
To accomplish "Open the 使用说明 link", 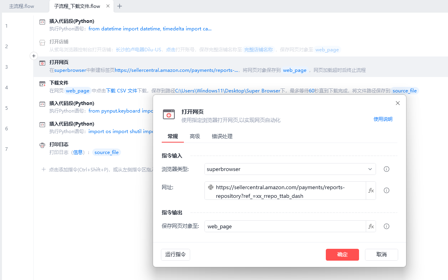I will 383,119.
